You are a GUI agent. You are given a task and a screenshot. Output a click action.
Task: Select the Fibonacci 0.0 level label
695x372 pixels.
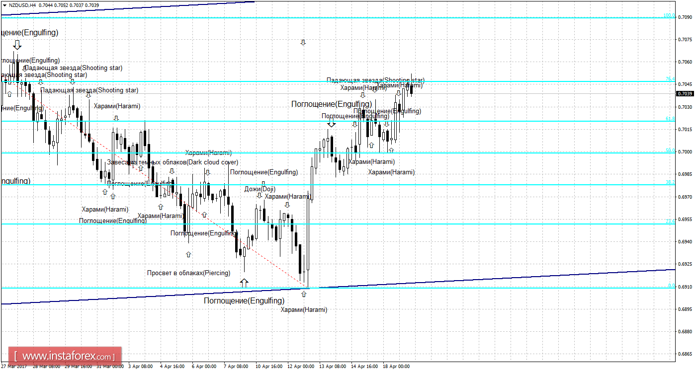tap(672, 286)
